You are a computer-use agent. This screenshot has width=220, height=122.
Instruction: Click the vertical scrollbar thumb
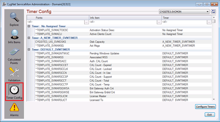coord(214,21)
